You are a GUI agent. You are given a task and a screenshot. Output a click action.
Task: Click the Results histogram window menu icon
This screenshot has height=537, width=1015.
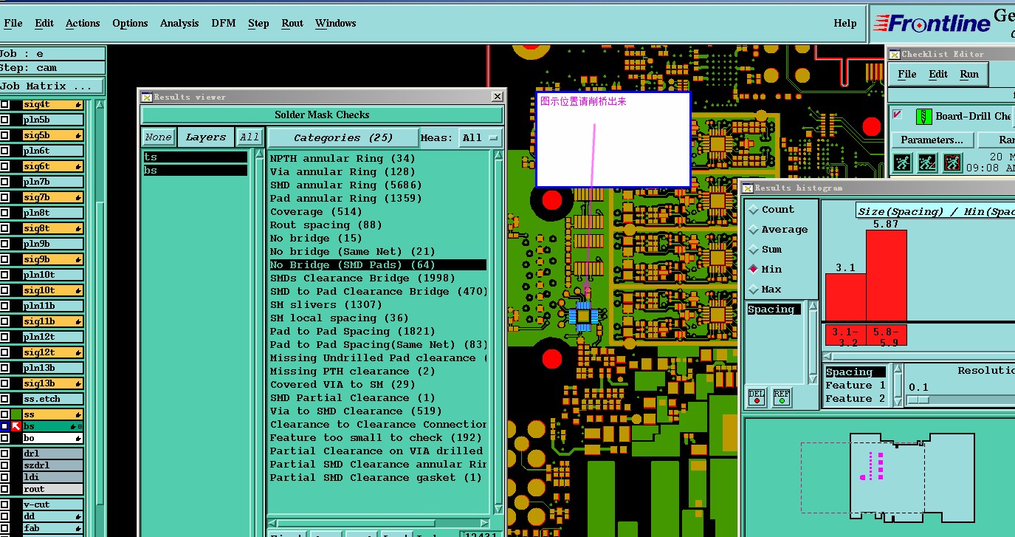(x=749, y=188)
